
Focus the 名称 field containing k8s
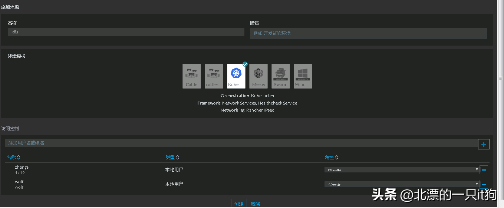click(126, 32)
